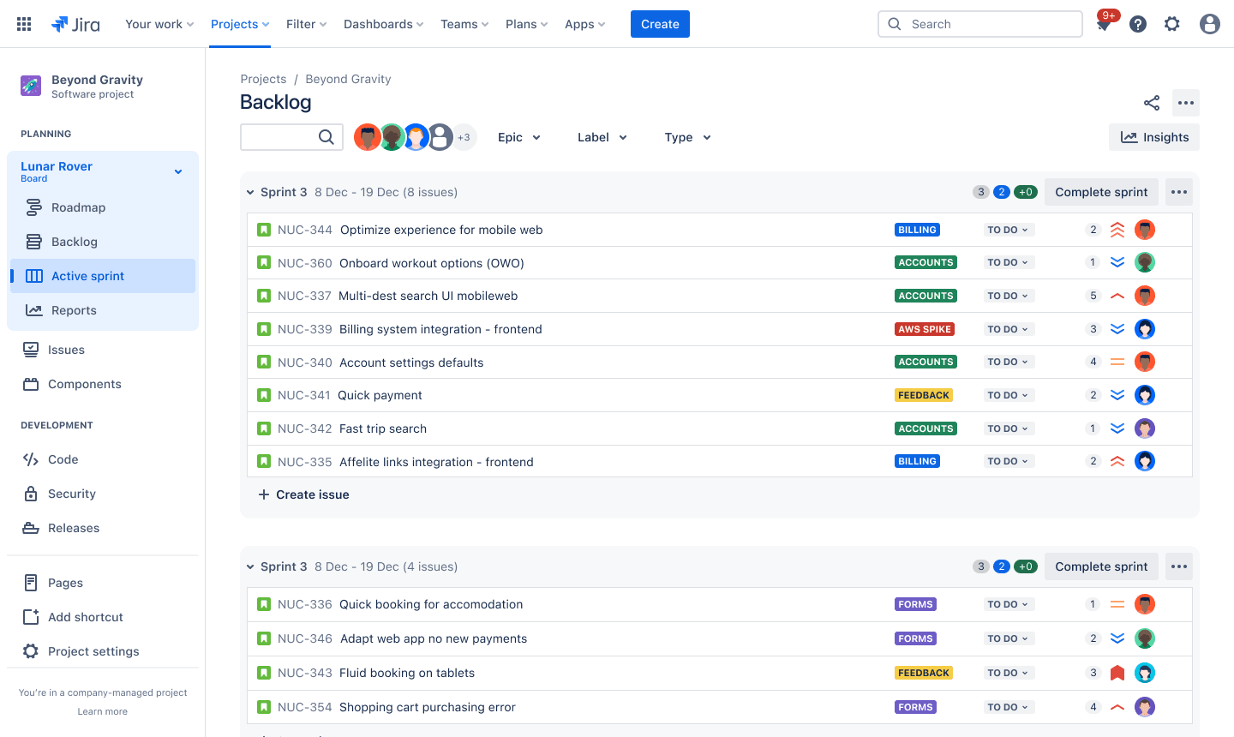The height and width of the screenshot is (737, 1234).
Task: Toggle filtering by the first assignee avatar
Action: pyautogui.click(x=368, y=136)
